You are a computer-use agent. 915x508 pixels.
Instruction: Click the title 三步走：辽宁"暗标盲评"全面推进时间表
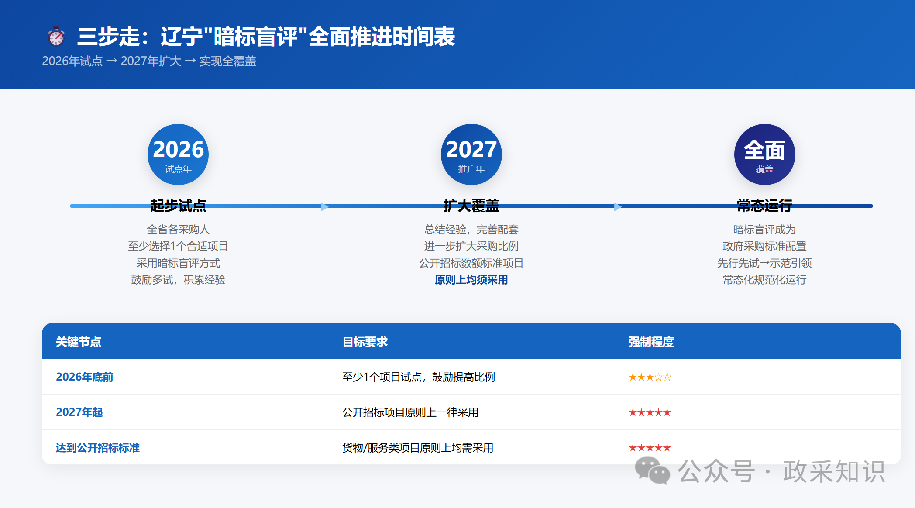[x=266, y=37]
